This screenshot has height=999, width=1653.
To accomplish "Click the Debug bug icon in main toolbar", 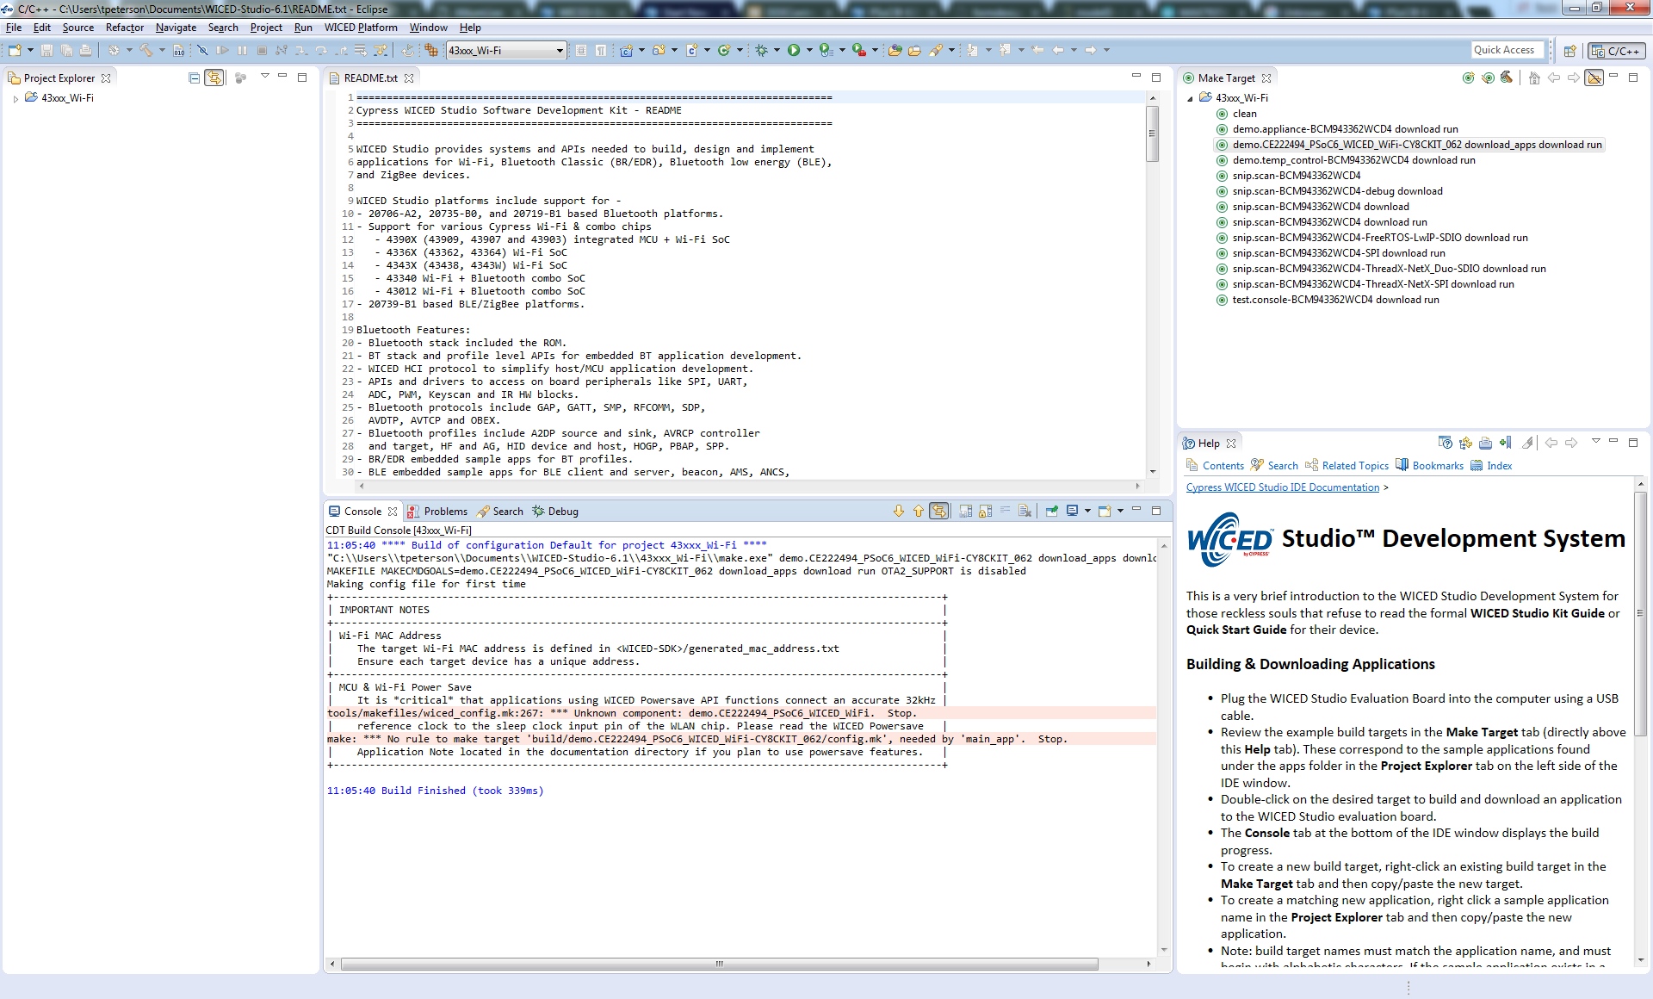I will click(761, 51).
